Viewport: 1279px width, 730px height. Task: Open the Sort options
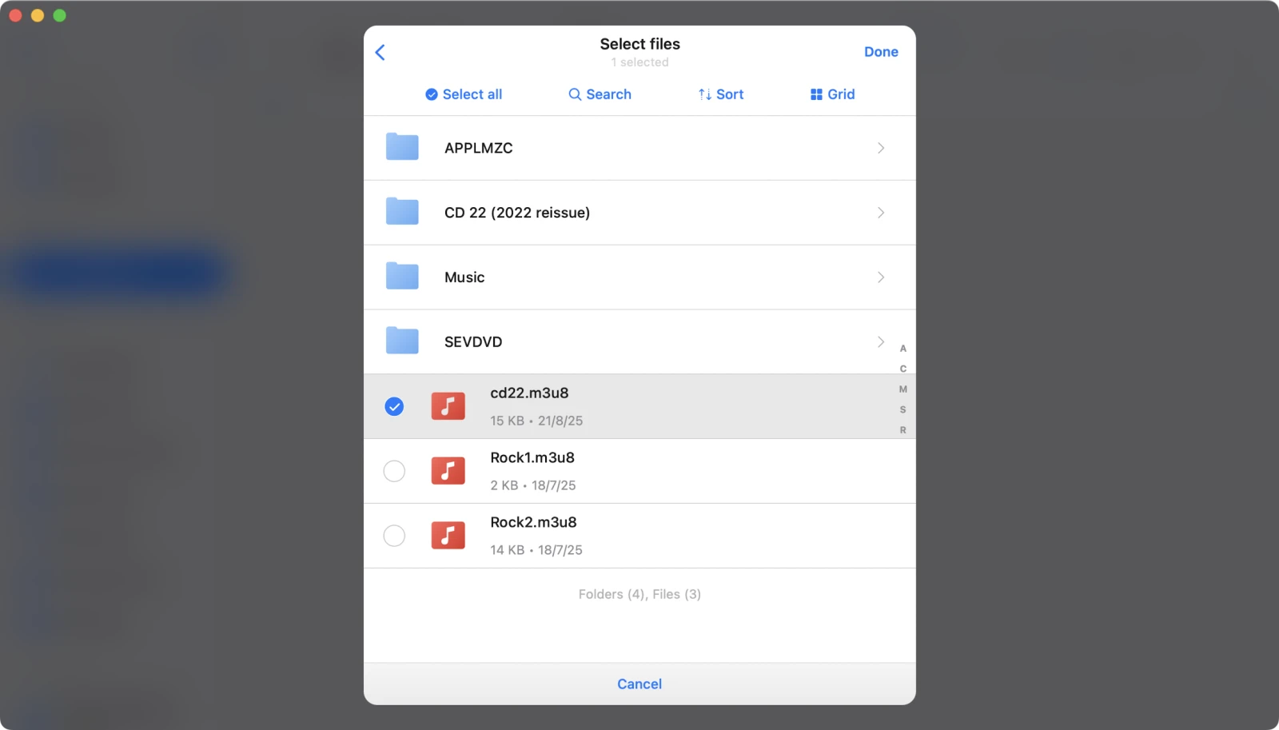click(x=721, y=94)
